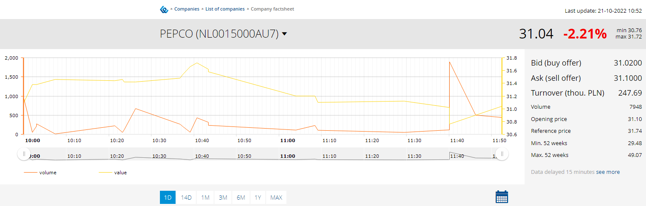Go to List of companies breadcrumb
The width and height of the screenshot is (646, 206).
[x=225, y=9]
